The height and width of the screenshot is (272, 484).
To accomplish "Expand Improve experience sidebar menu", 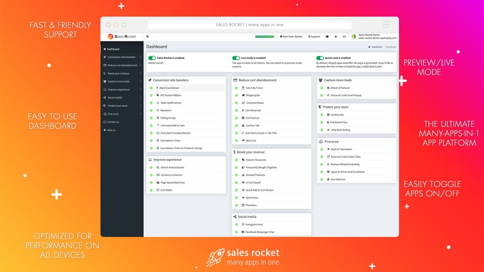I will tap(122, 90).
